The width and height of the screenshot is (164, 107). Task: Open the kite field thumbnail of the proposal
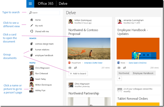[89, 48]
